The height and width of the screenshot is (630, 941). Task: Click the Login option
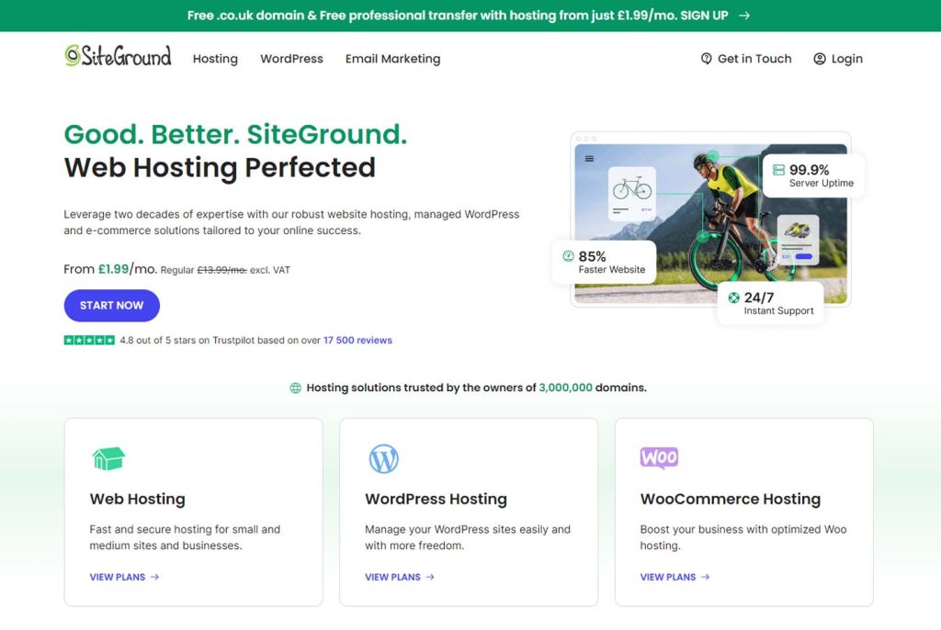pyautogui.click(x=845, y=58)
